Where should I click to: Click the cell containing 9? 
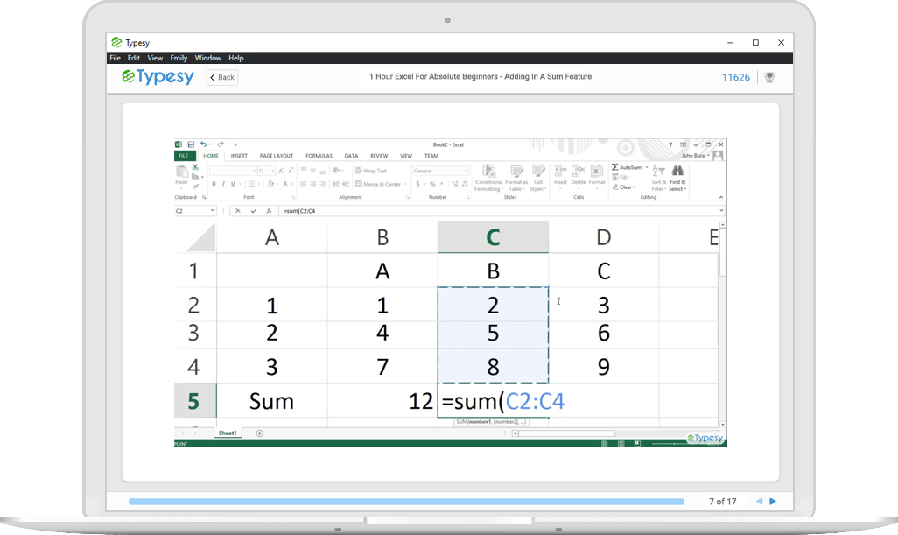point(604,367)
